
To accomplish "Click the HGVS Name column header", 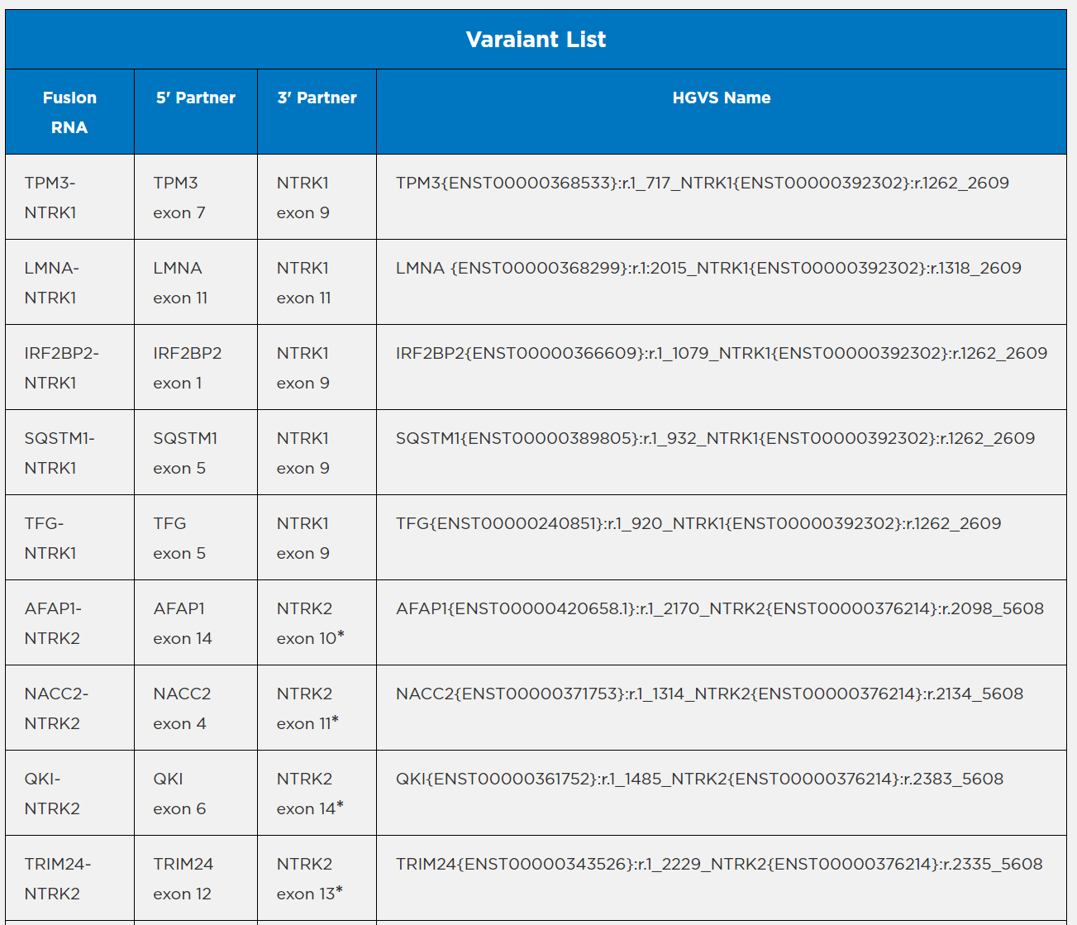I will coord(721,98).
